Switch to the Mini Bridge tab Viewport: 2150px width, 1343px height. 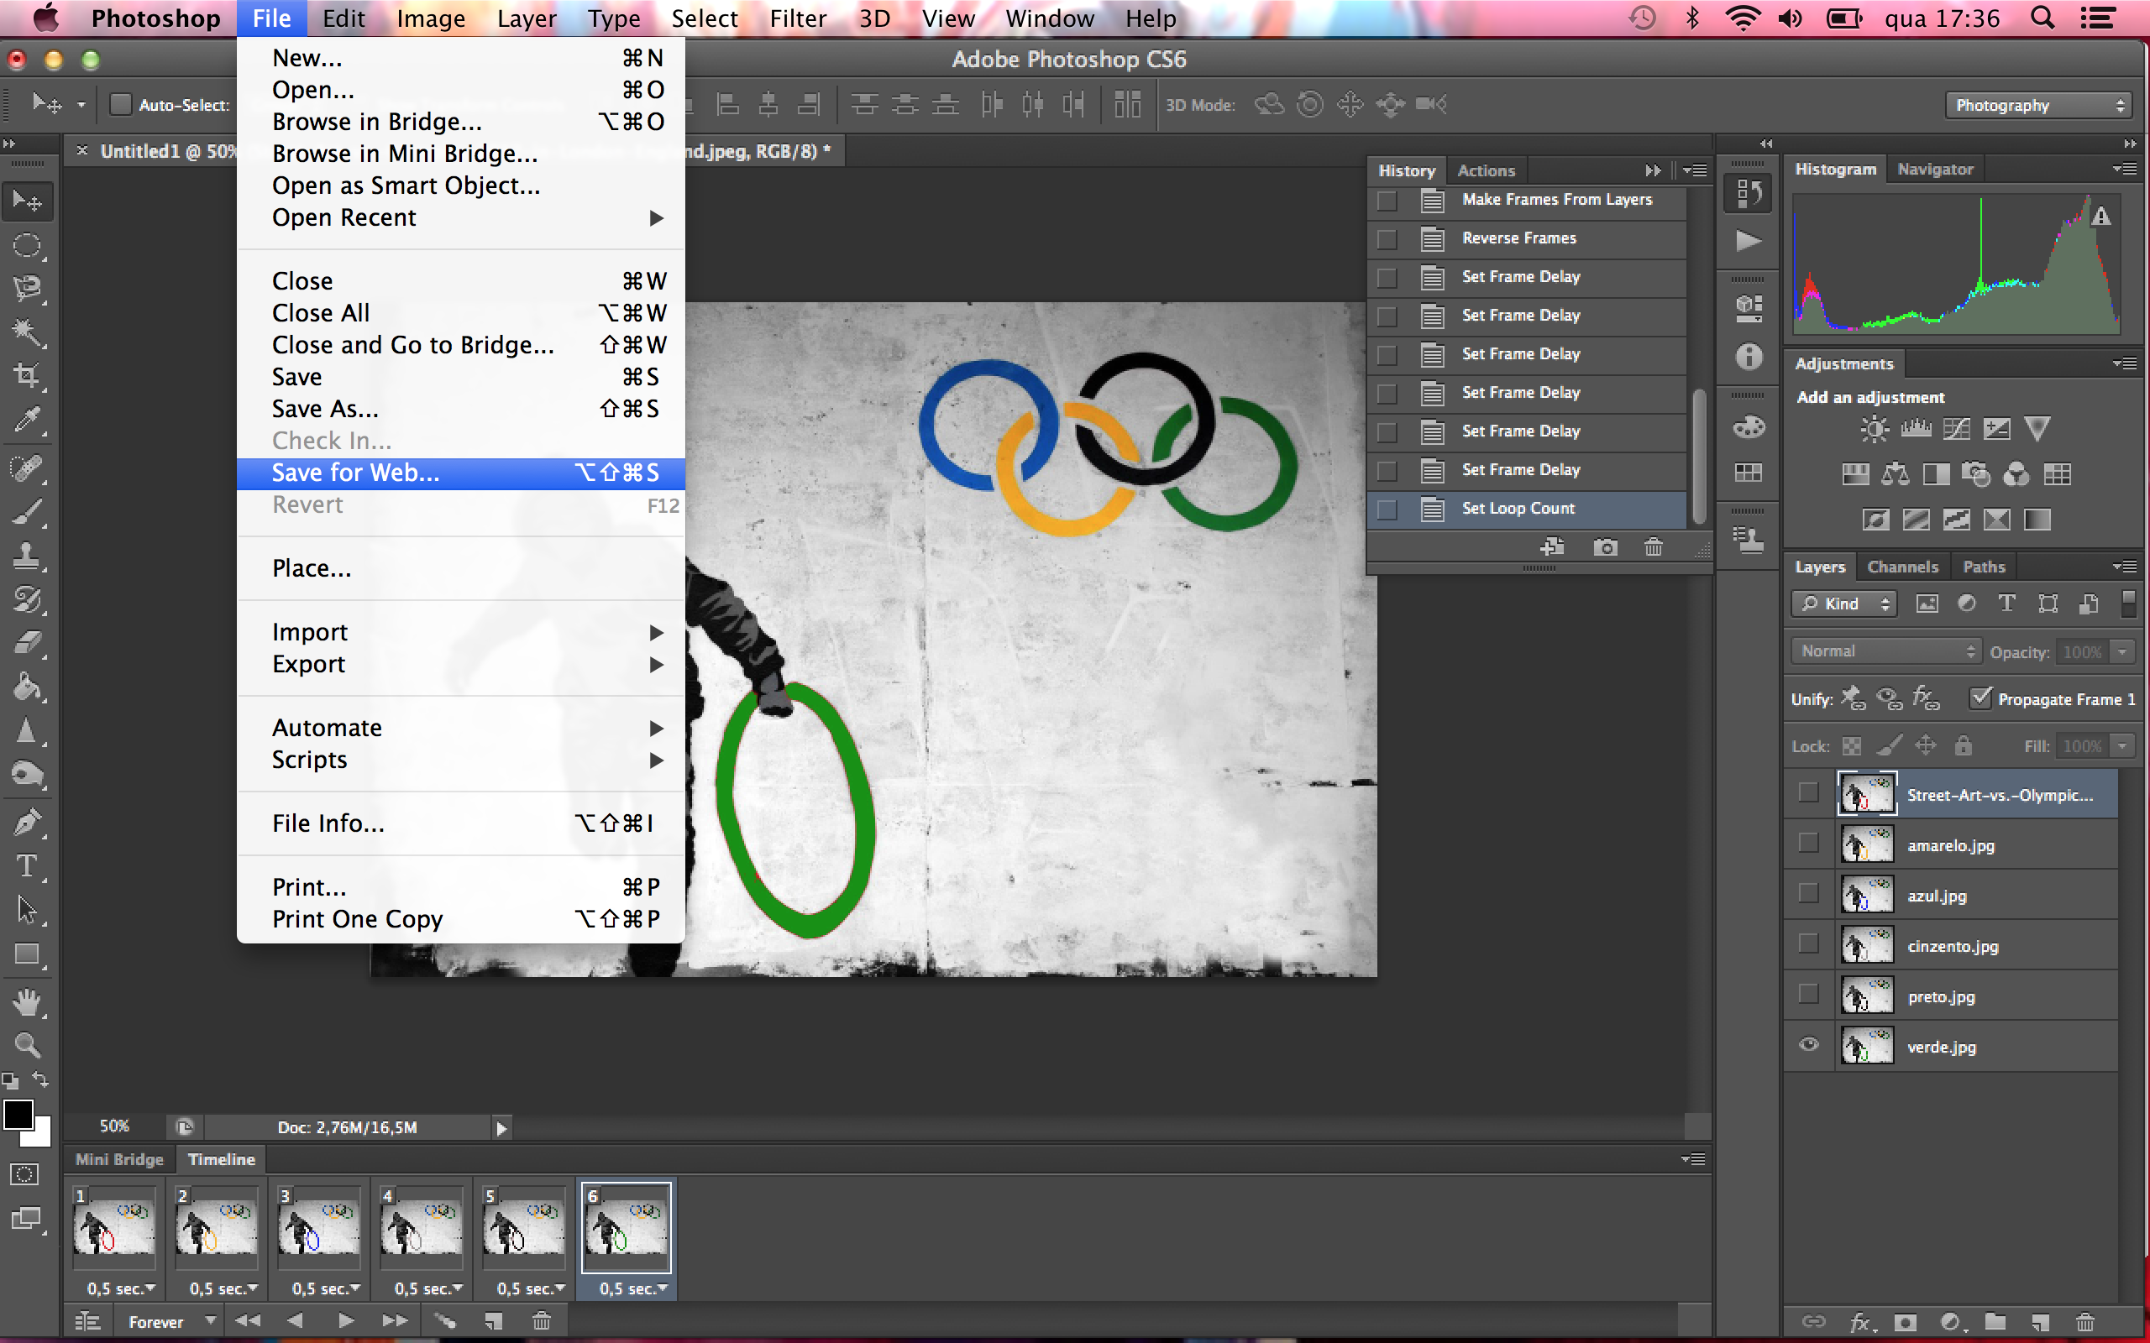(x=119, y=1159)
